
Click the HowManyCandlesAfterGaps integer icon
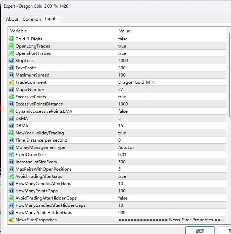click(11, 184)
